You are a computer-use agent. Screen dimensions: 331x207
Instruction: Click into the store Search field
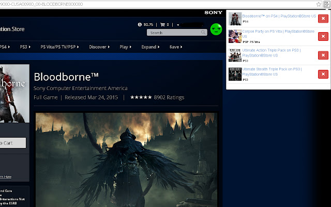[x=174, y=33]
